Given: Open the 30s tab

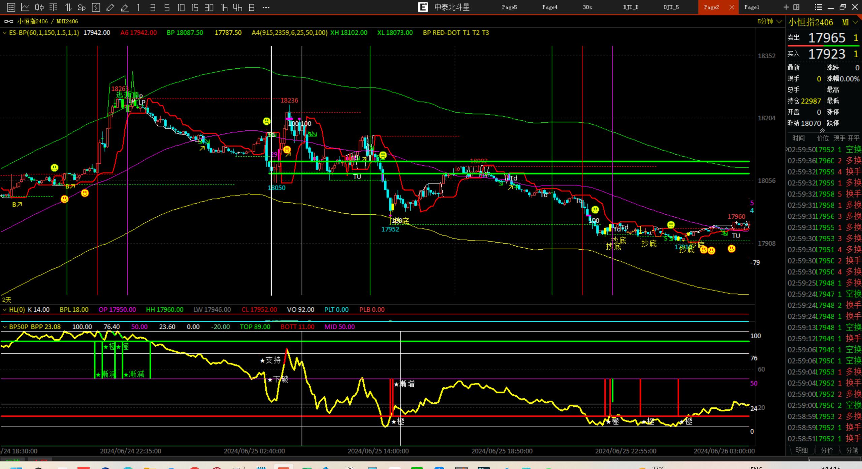Looking at the screenshot, I should point(587,7).
